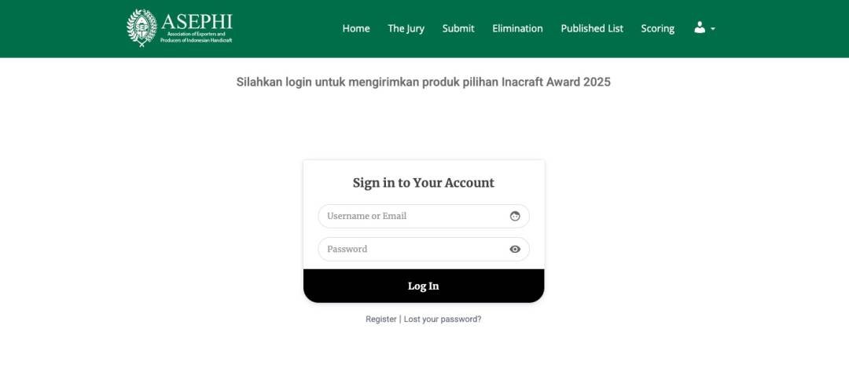
Task: Click the face icon in Username field
Action: pyautogui.click(x=515, y=216)
